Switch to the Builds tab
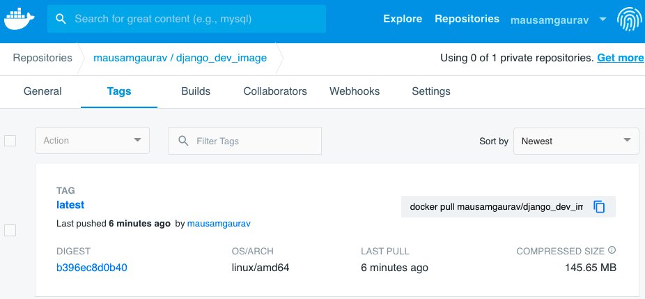 pyautogui.click(x=196, y=91)
